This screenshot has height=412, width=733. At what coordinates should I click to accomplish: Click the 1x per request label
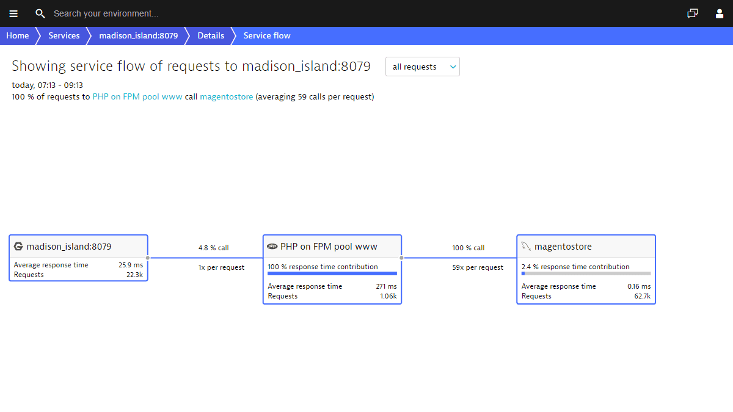tap(221, 267)
